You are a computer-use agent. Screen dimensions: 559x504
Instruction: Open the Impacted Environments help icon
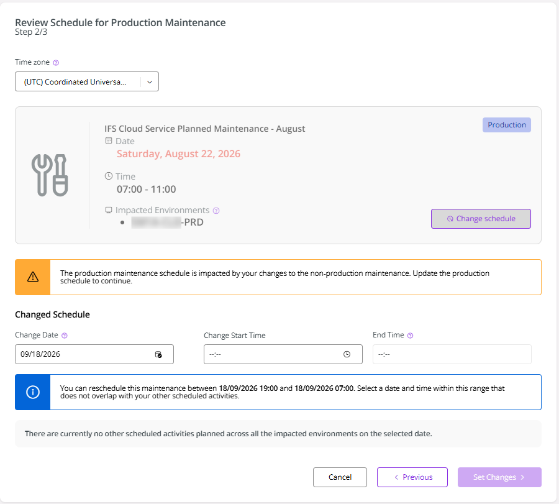click(216, 211)
